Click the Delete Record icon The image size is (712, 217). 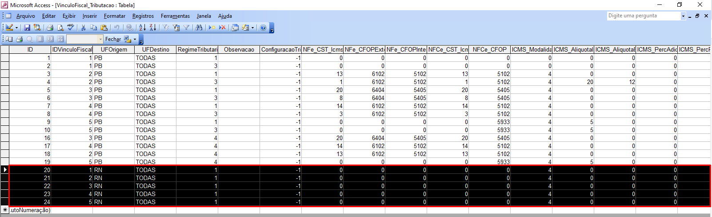point(222,28)
